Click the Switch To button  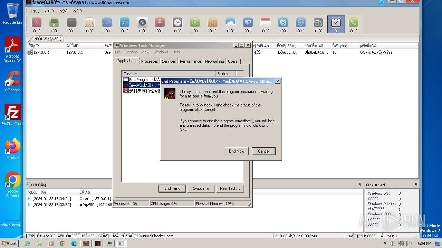click(x=201, y=188)
